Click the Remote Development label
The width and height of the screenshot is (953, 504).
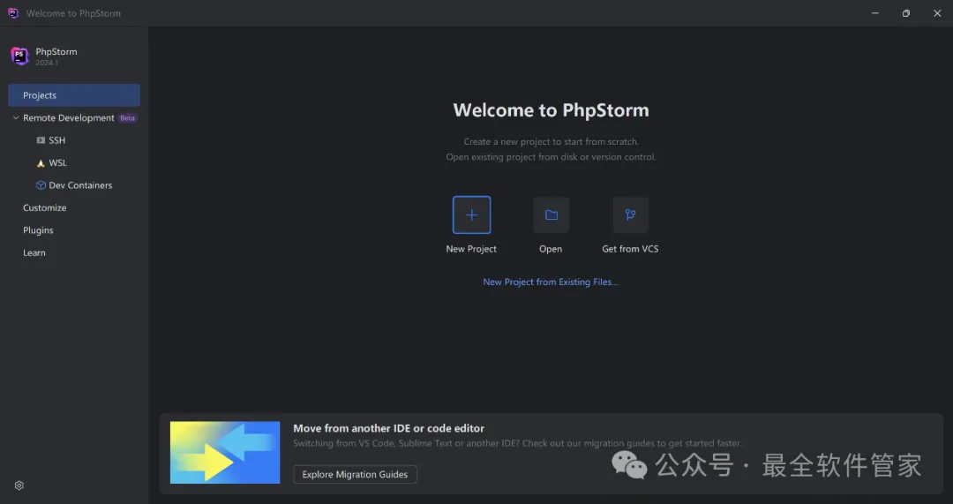[69, 118]
